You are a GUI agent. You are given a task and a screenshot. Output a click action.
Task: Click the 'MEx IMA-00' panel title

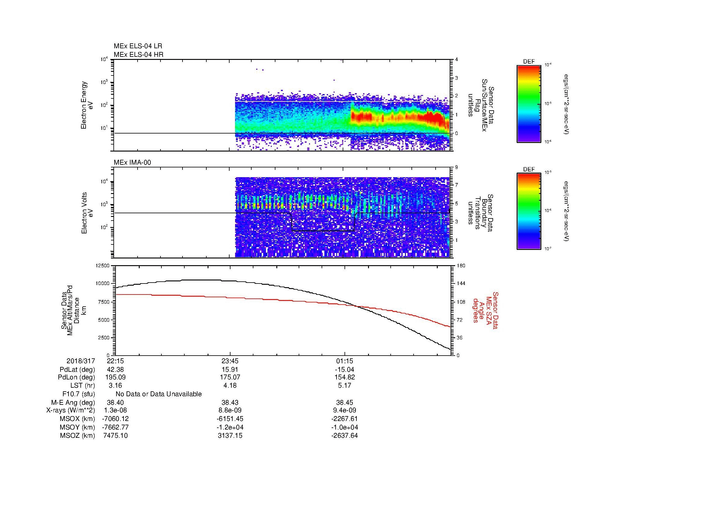click(132, 163)
